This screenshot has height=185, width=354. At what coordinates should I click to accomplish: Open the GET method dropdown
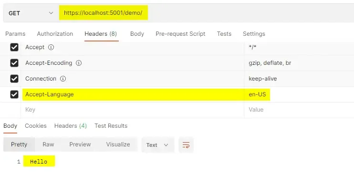coord(31,13)
